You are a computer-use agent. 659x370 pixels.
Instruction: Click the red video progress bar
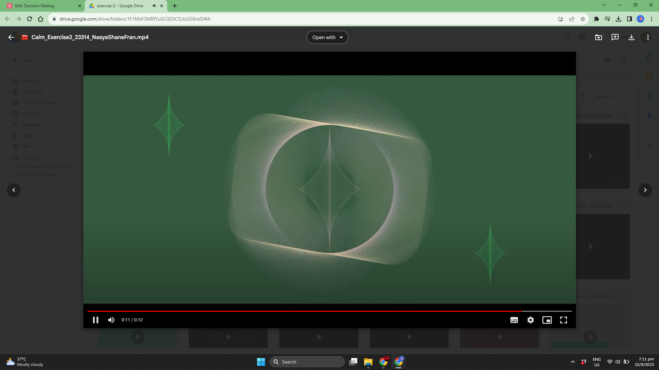[304, 311]
